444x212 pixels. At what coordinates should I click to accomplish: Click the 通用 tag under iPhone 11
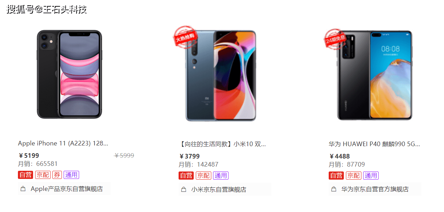point(71,175)
